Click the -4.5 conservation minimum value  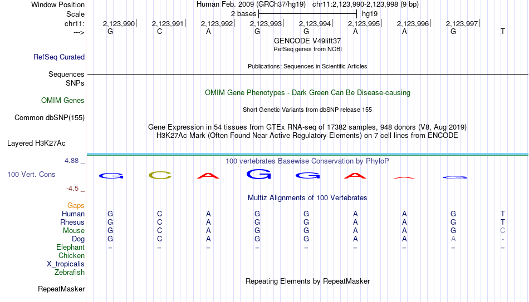pos(72,189)
